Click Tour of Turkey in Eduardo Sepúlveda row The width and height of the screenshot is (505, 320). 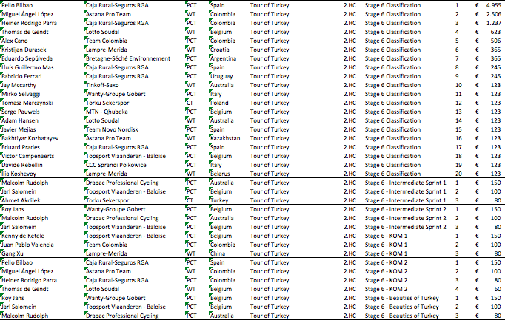tap(270, 58)
